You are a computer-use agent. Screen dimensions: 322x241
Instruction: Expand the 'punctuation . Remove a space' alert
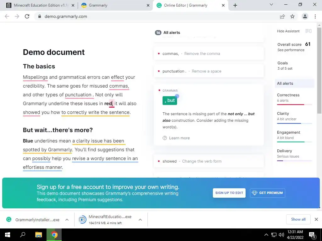click(x=209, y=71)
